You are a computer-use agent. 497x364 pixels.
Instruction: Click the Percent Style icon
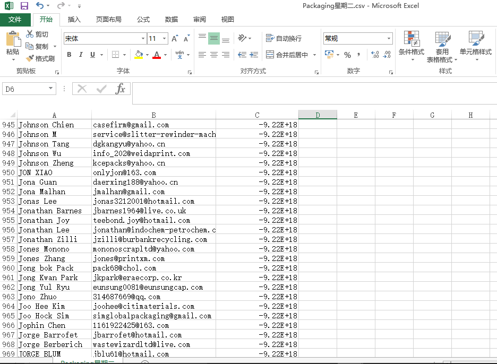coord(347,55)
